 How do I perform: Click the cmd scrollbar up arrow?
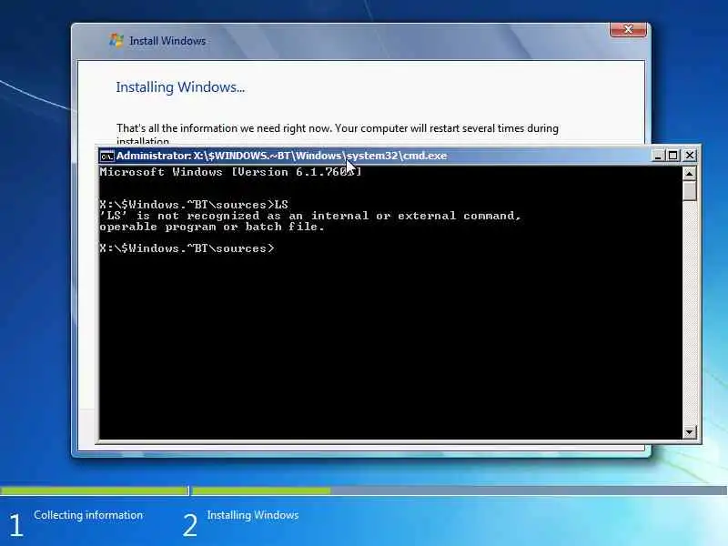pos(690,174)
